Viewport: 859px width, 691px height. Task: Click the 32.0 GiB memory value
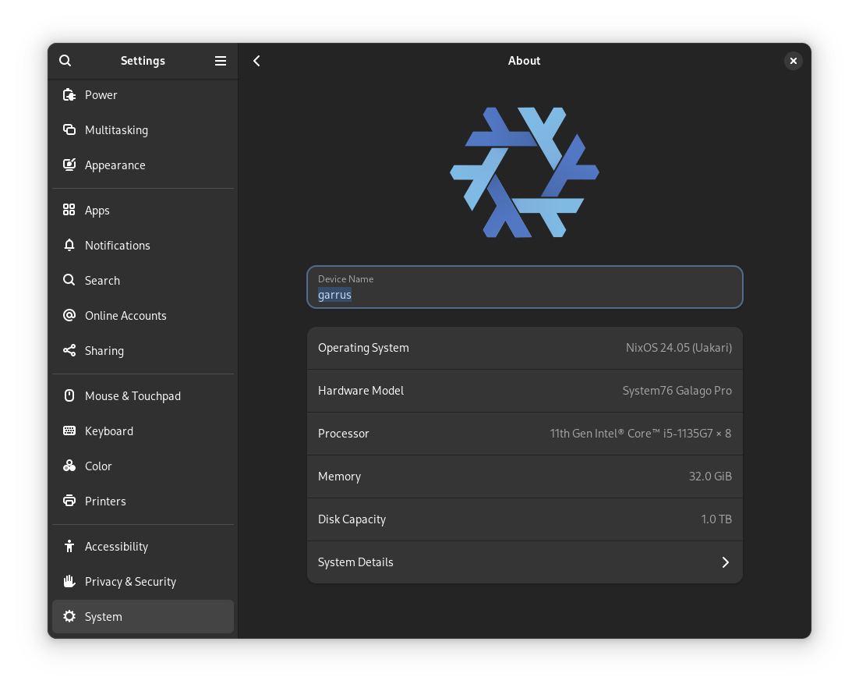coord(710,477)
